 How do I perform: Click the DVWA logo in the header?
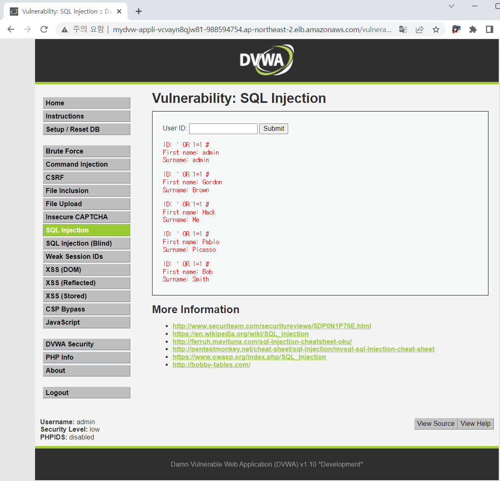(267, 60)
